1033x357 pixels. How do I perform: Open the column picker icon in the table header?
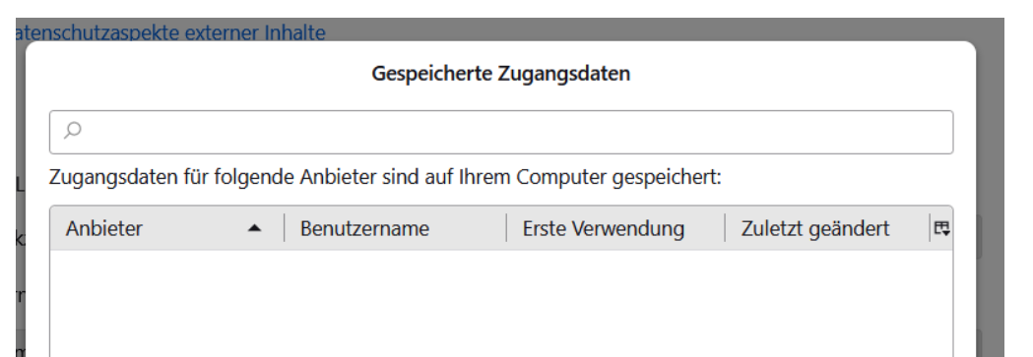click(942, 228)
